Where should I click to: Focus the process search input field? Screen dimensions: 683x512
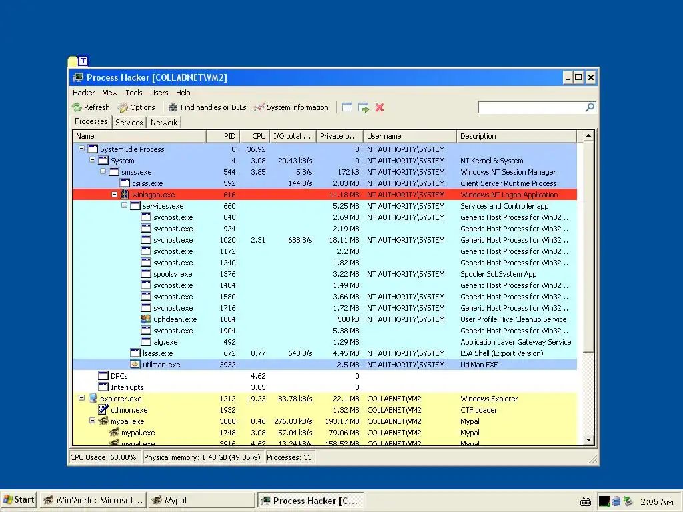click(x=532, y=107)
